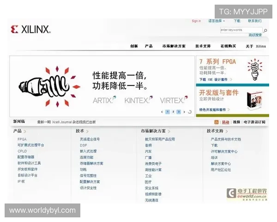Open the FPGA product link
This screenshot has width=277, height=222.
point(22,139)
